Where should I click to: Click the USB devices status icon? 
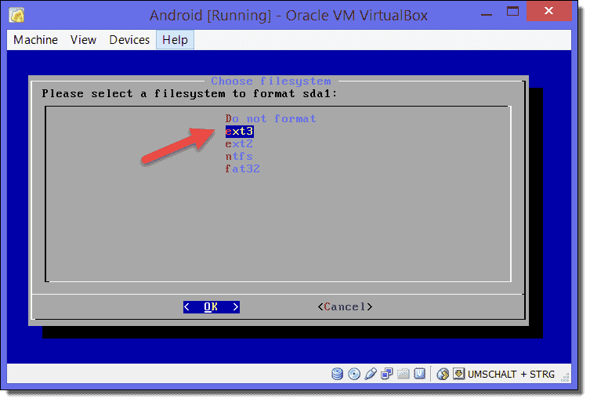(371, 374)
